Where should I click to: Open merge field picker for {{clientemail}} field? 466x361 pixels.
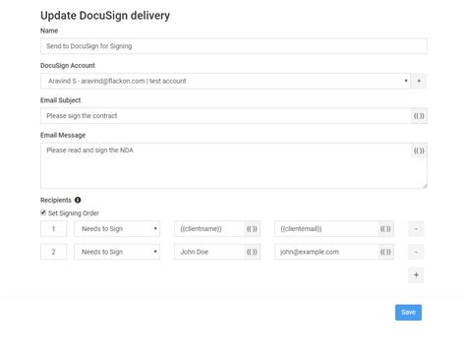coord(385,229)
